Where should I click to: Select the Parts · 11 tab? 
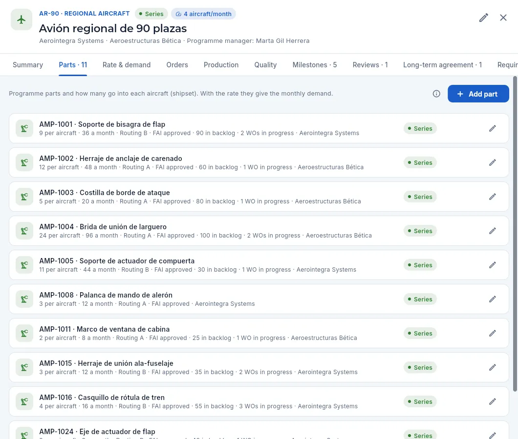click(73, 65)
